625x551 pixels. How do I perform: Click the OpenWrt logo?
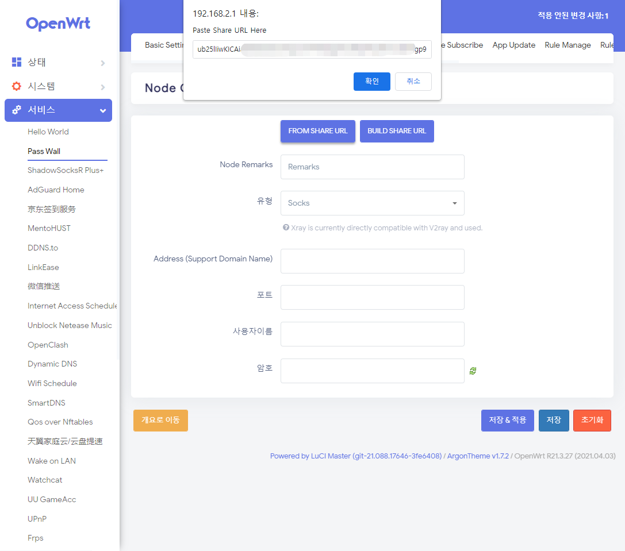pos(58,24)
